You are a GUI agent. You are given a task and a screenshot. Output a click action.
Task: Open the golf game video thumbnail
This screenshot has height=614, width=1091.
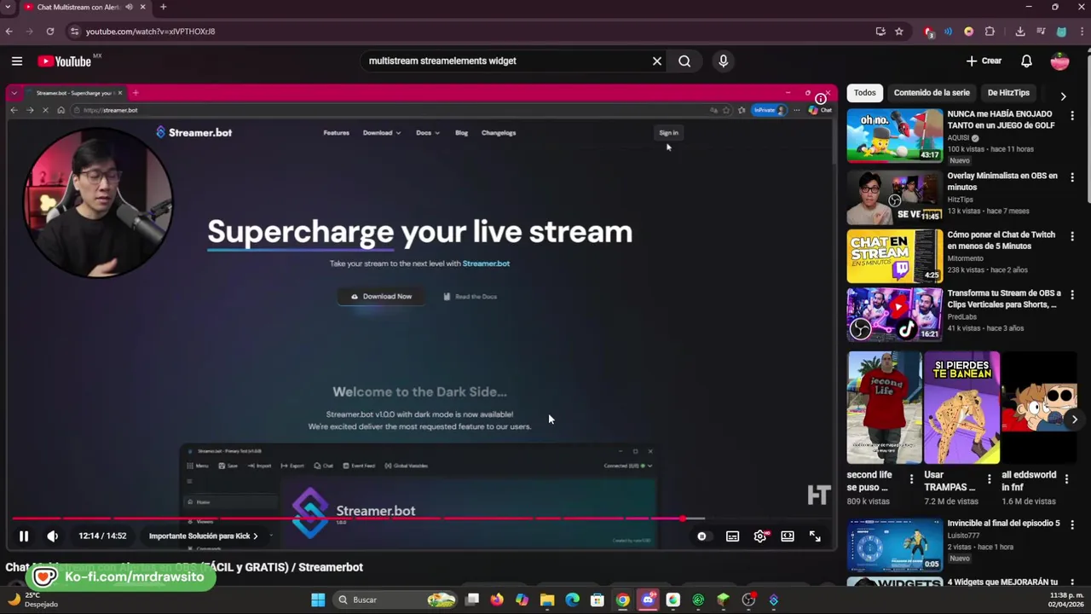pyautogui.click(x=894, y=136)
